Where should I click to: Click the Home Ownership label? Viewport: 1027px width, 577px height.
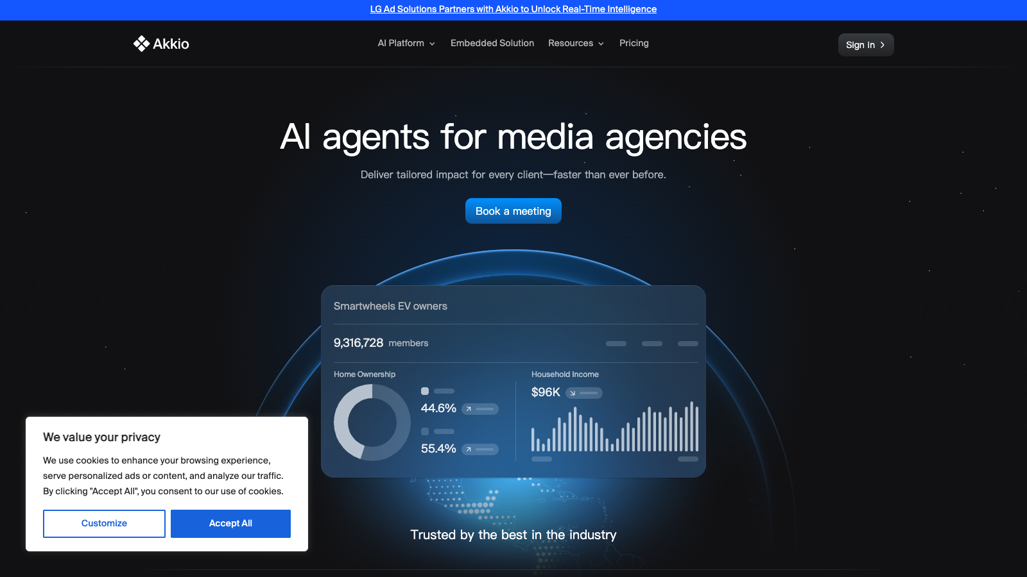[365, 374]
